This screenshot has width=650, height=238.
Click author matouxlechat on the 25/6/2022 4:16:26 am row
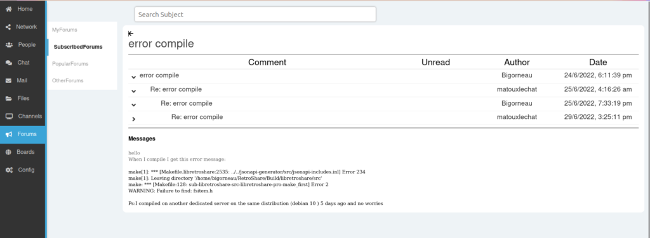(517, 89)
